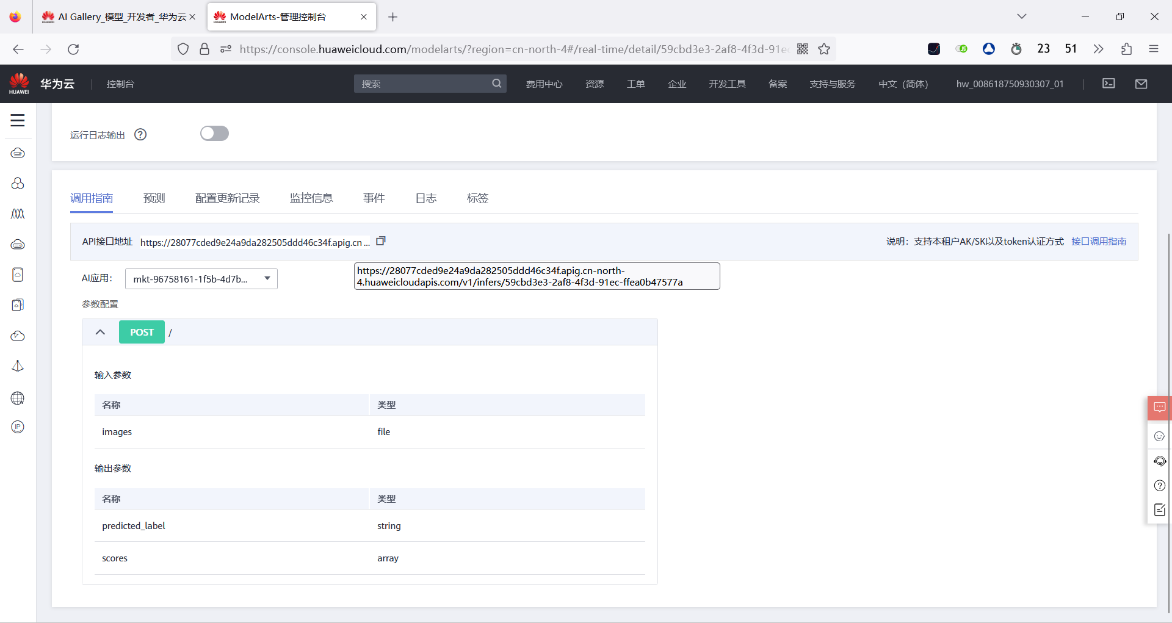Screen dimensions: 1172x623
Task: Open the red feedback chat icon on the right
Action: [1160, 408]
